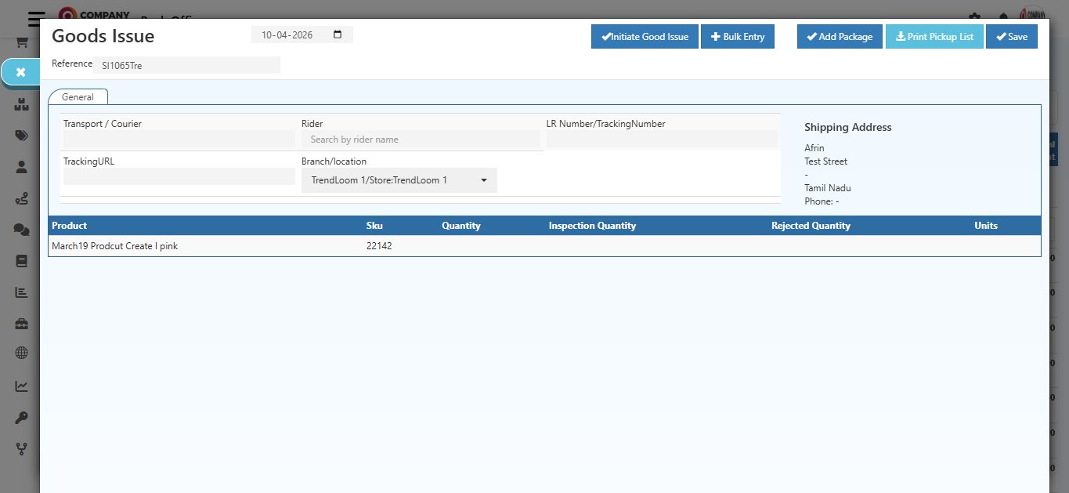Click the key icon in the sidebar

tap(20, 416)
